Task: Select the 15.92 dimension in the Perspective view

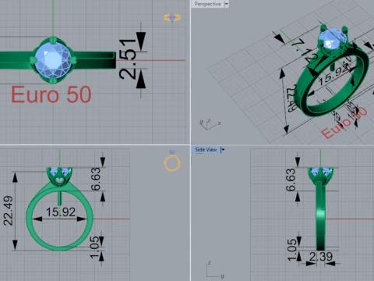Action: coord(333,75)
